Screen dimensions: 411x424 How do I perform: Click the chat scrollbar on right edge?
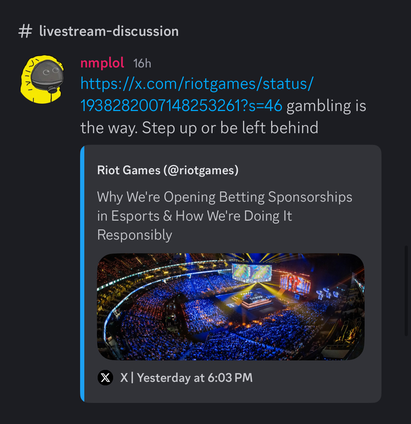point(407,291)
